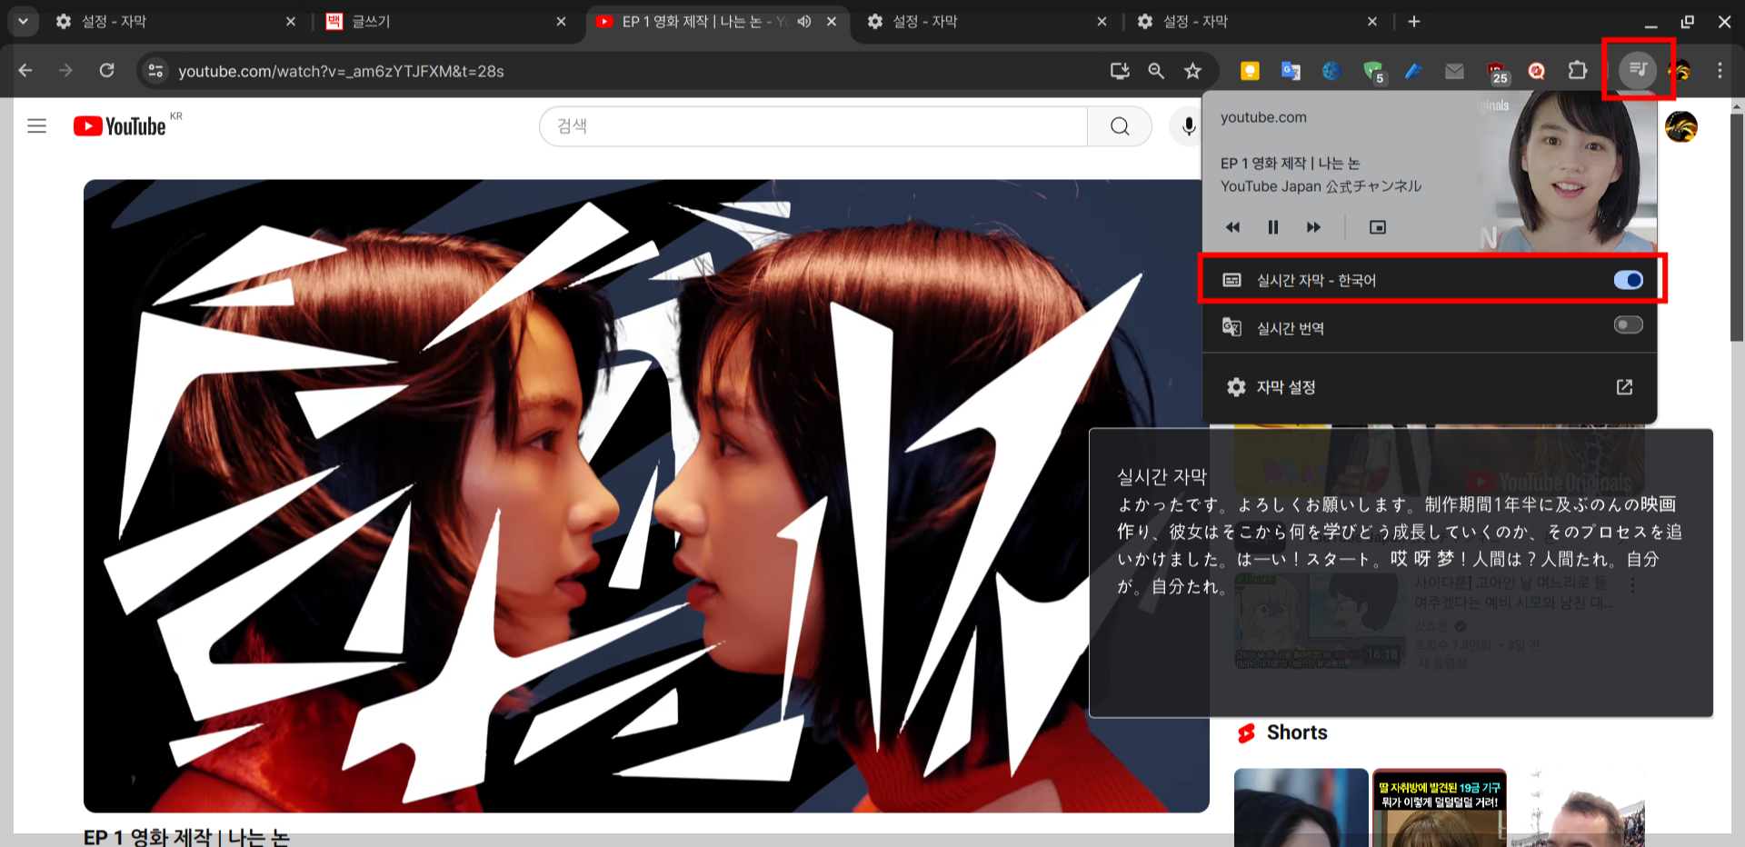Click the 실시간 자막 caption overlay heading
The width and height of the screenshot is (1745, 847).
tap(1162, 476)
